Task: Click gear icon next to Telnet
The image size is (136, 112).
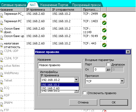Action: [x=1, y=82]
